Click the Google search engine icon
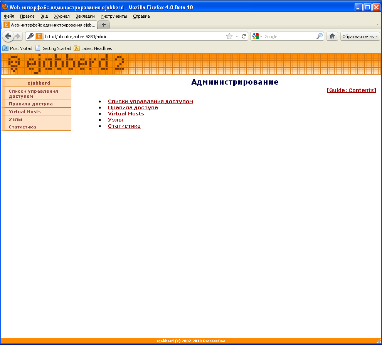 [x=255, y=37]
